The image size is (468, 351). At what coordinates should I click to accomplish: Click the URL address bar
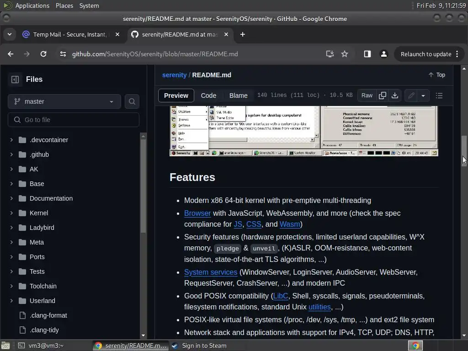[191, 54]
